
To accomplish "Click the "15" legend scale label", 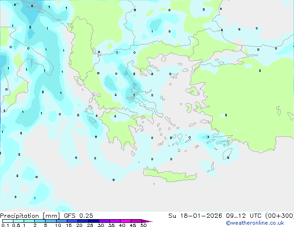I will 69,225.
